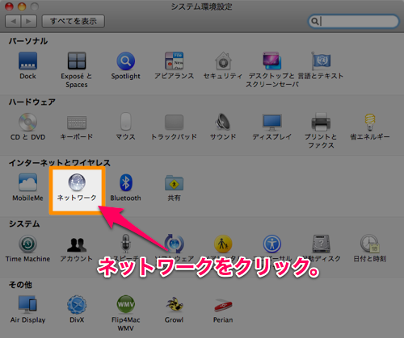Click the back navigation arrow
Viewport: 404px width, 338px height.
(x=13, y=21)
